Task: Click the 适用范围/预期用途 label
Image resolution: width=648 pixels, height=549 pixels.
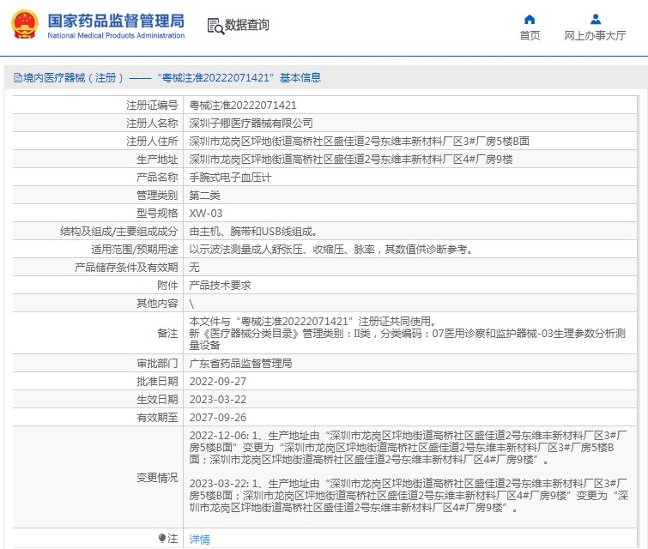Action: click(134, 250)
